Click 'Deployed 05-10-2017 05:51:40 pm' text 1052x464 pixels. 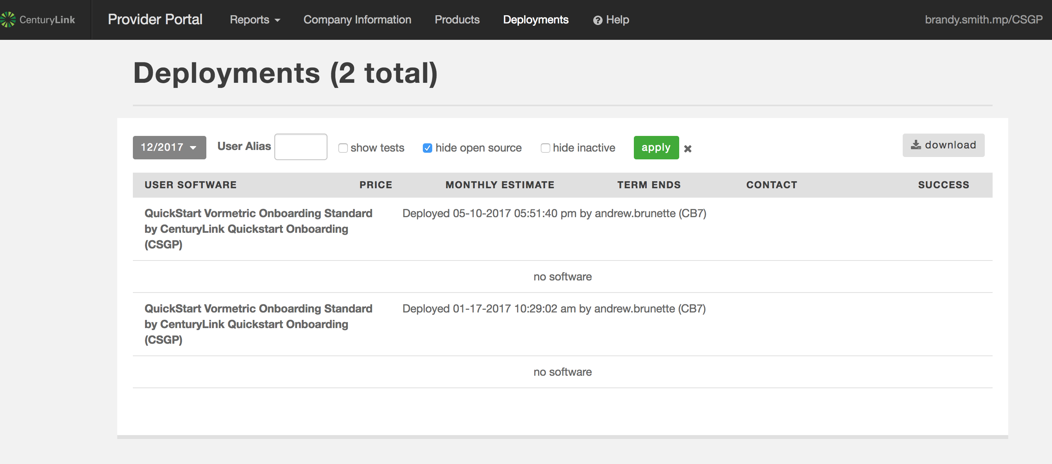coord(489,213)
